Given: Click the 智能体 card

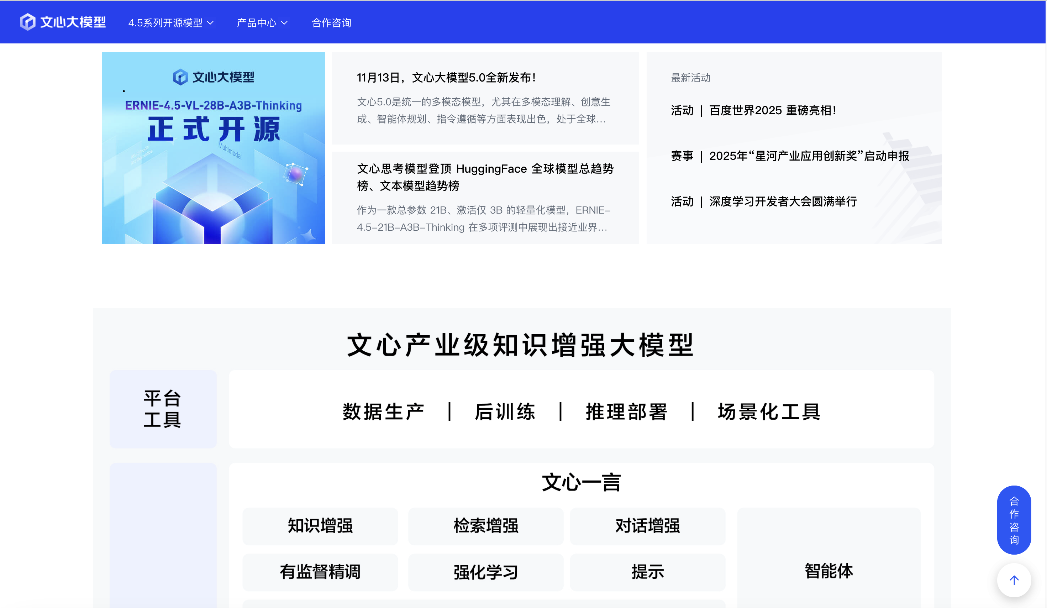Looking at the screenshot, I should point(828,571).
